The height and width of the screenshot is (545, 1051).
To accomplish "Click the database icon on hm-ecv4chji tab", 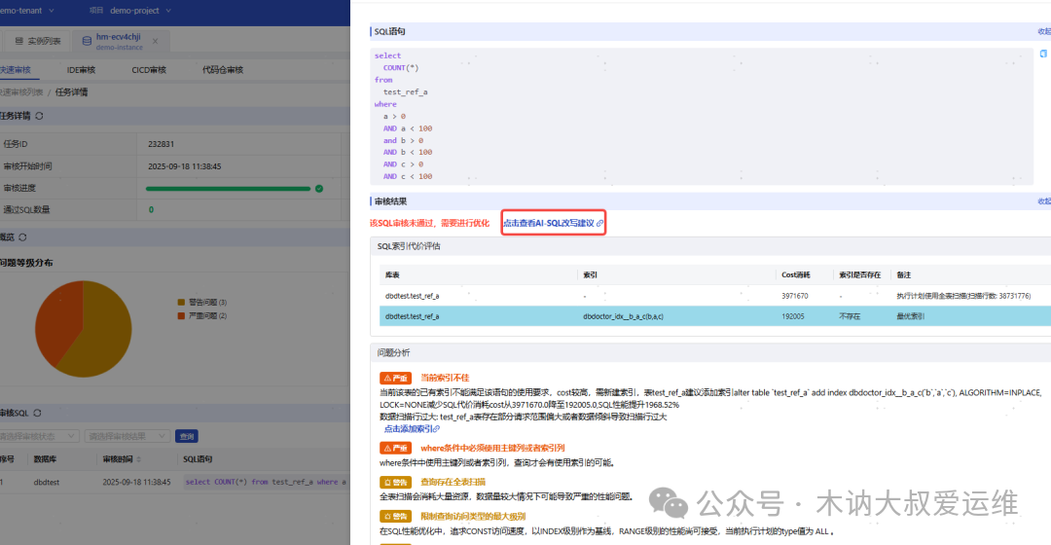I will click(x=87, y=41).
